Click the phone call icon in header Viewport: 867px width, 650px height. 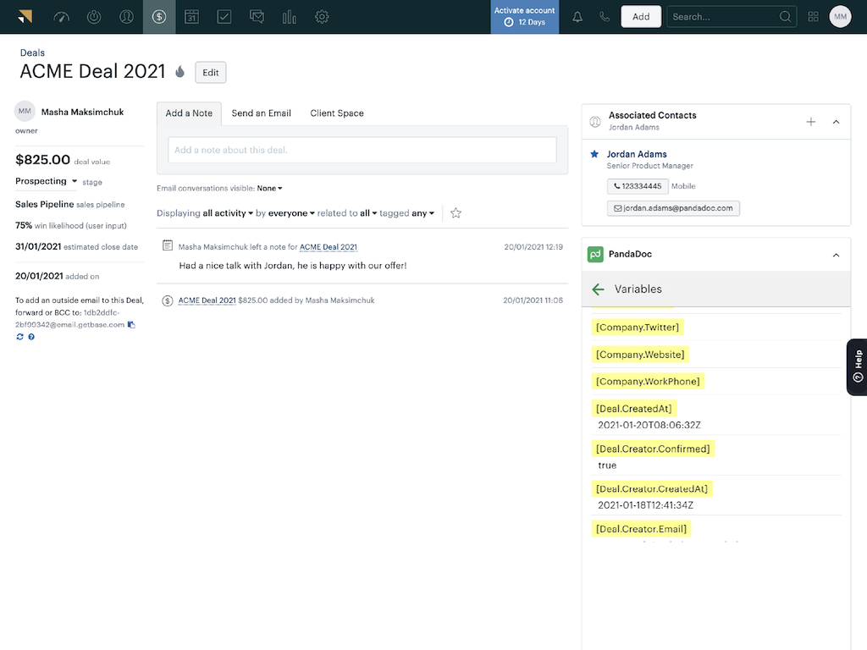click(x=604, y=17)
